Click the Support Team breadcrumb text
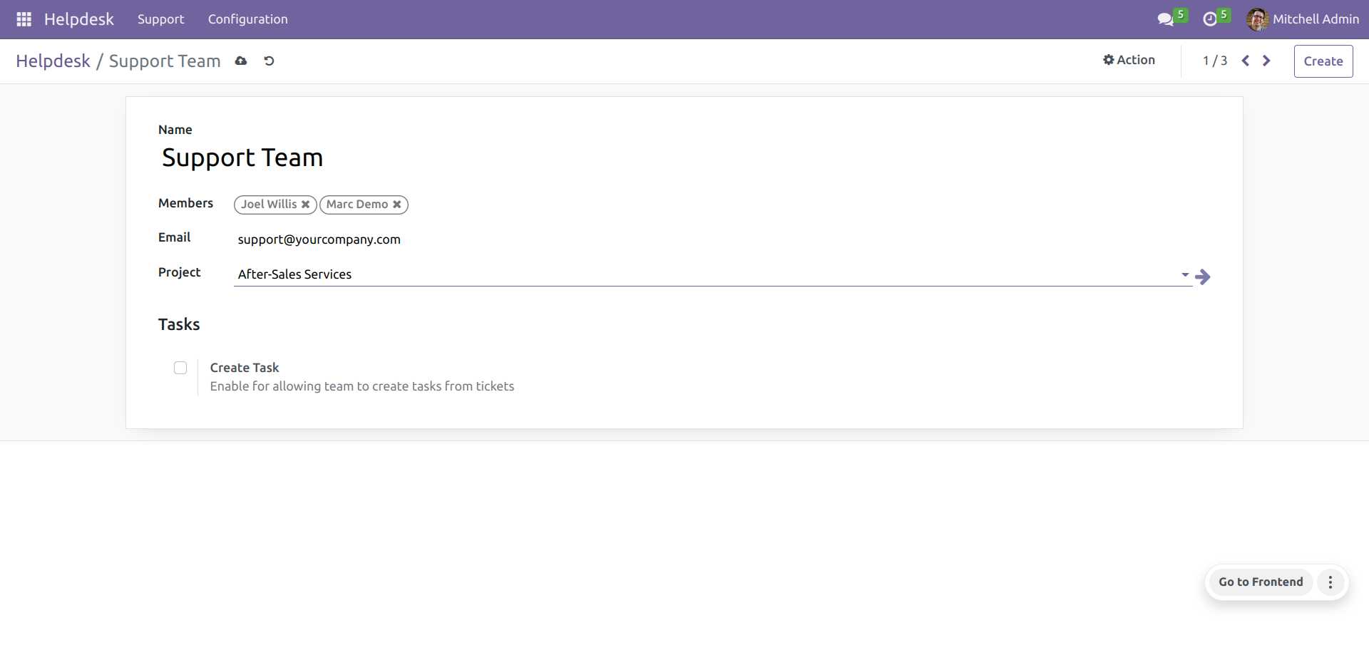 [165, 61]
